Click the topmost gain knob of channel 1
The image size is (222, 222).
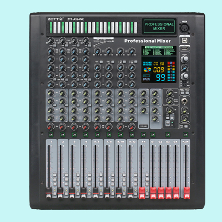(51, 40)
